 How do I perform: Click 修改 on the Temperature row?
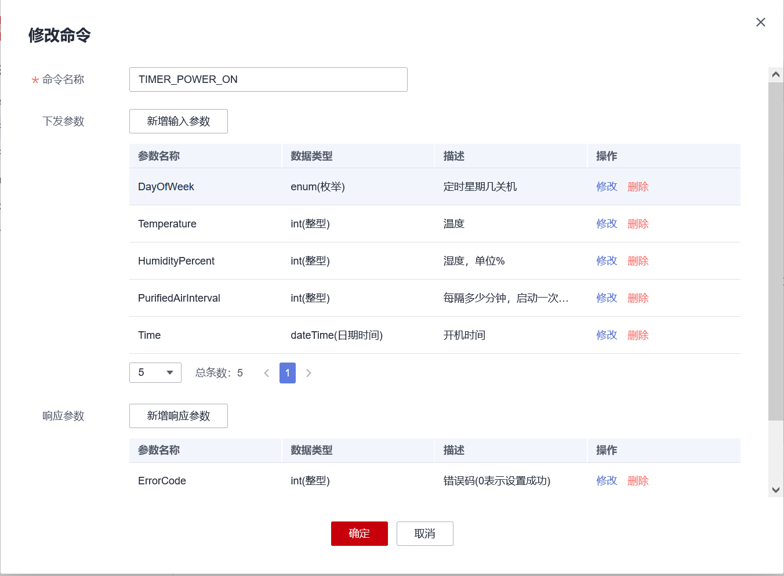(x=606, y=223)
